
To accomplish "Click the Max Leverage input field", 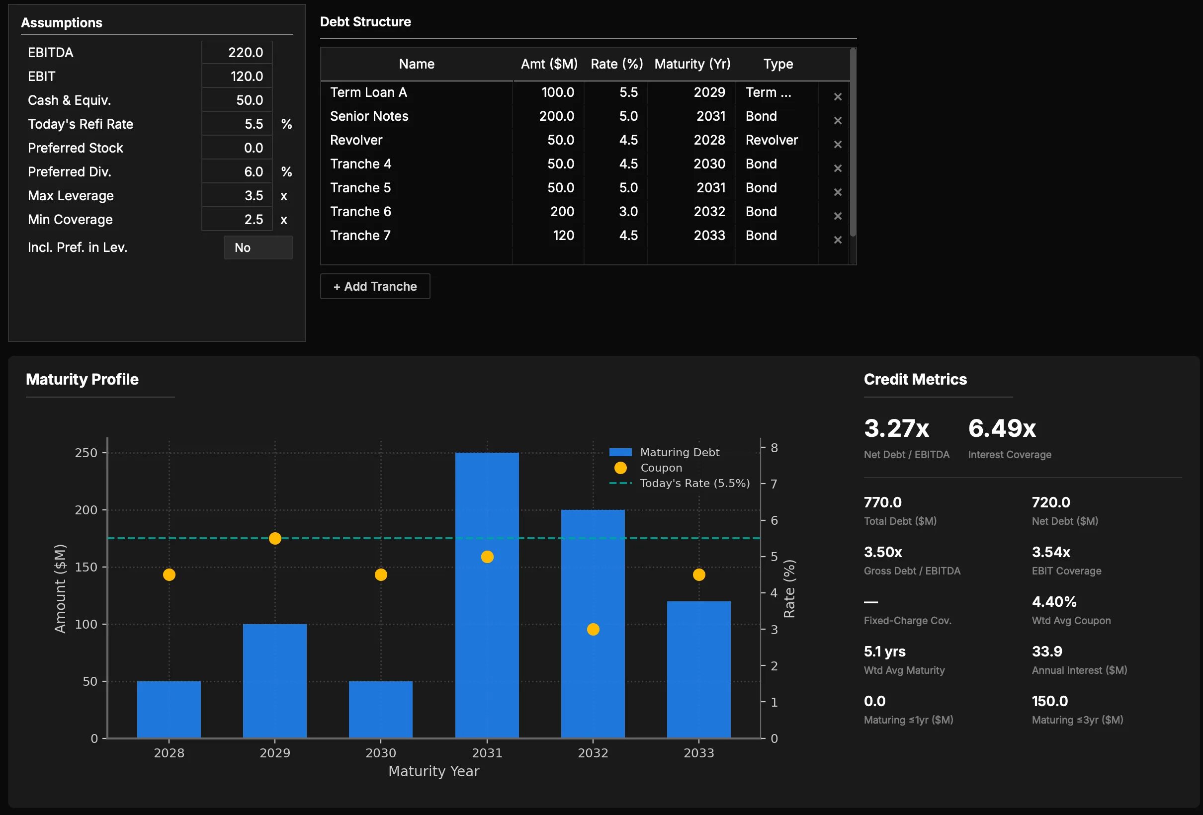I will (x=237, y=196).
